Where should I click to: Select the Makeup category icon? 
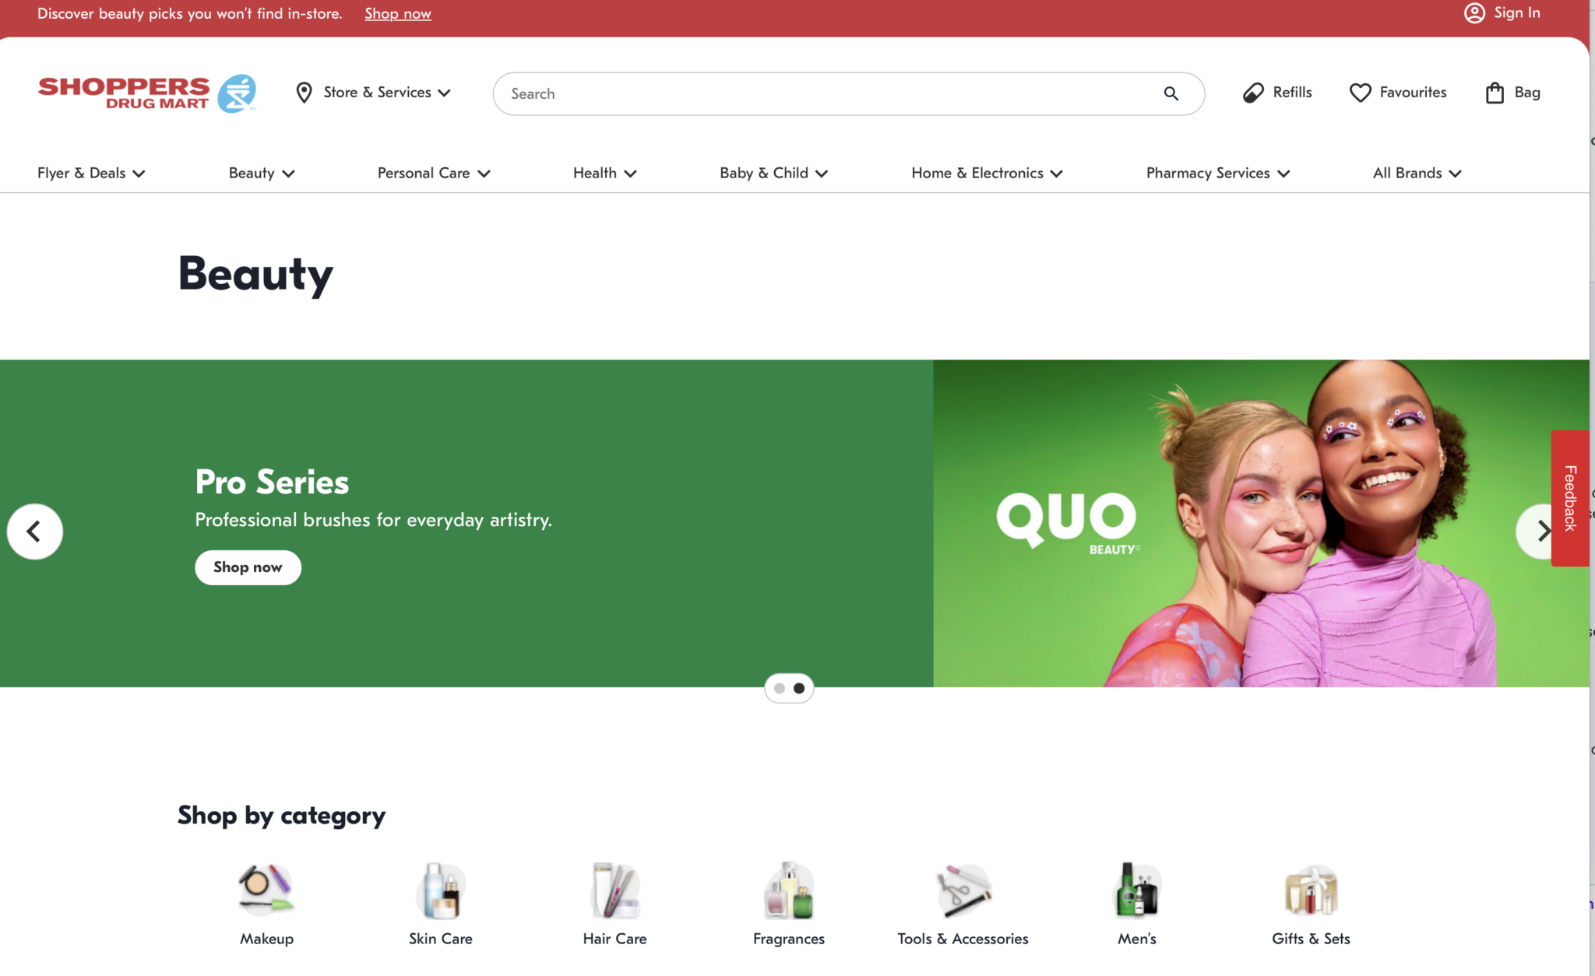[266, 890]
